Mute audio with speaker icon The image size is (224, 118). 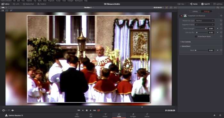[x=12, y=110]
